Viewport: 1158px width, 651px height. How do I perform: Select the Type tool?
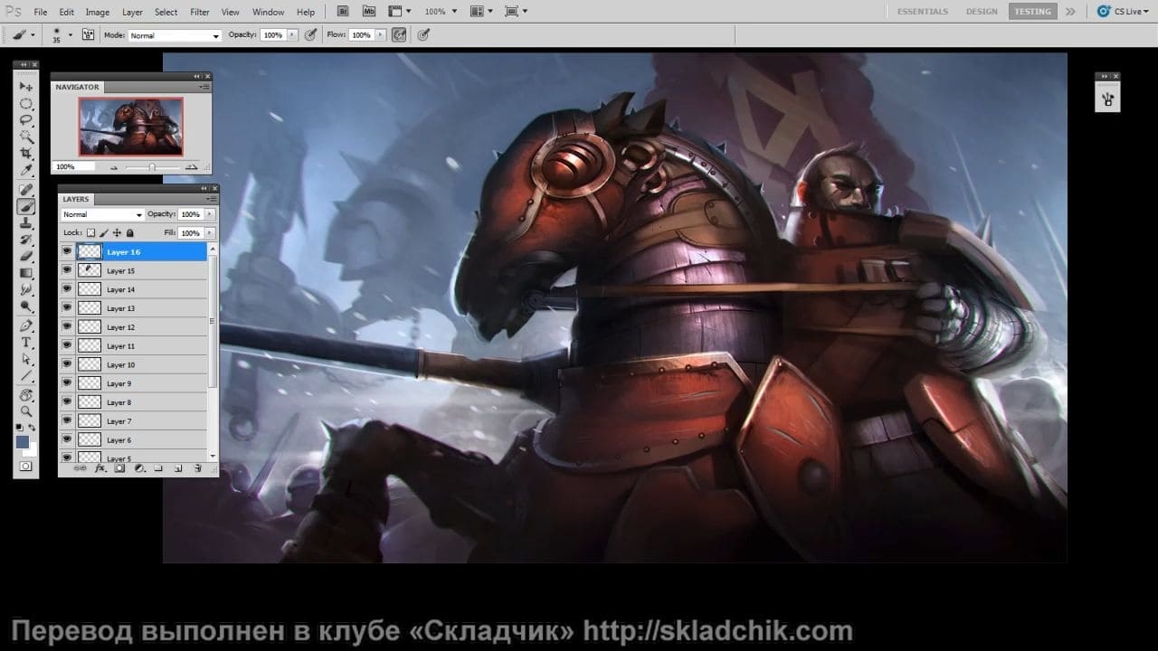point(26,343)
